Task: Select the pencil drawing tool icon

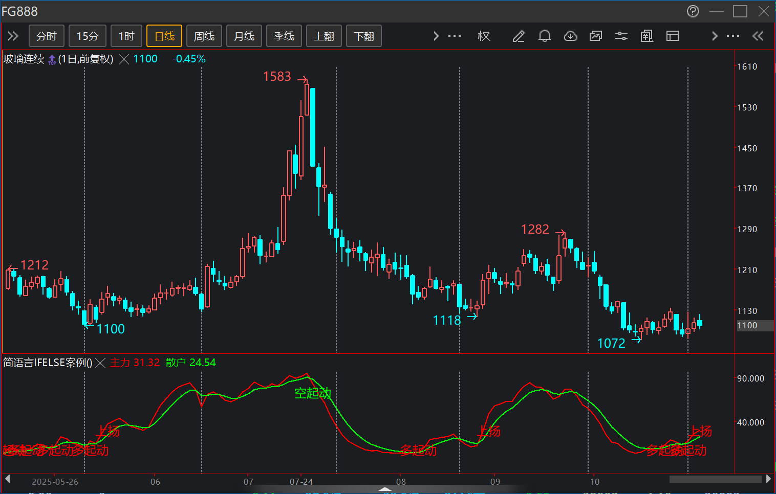Action: pos(519,36)
